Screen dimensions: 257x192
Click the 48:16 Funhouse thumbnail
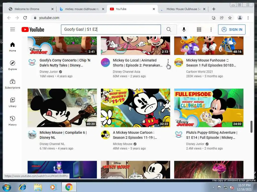(x=209, y=45)
